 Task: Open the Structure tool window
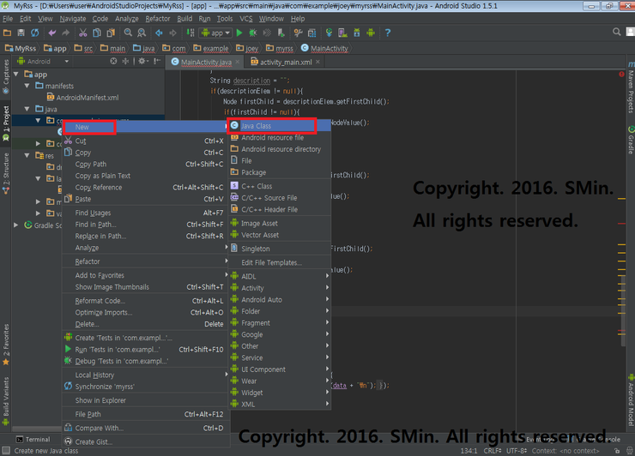(6, 174)
